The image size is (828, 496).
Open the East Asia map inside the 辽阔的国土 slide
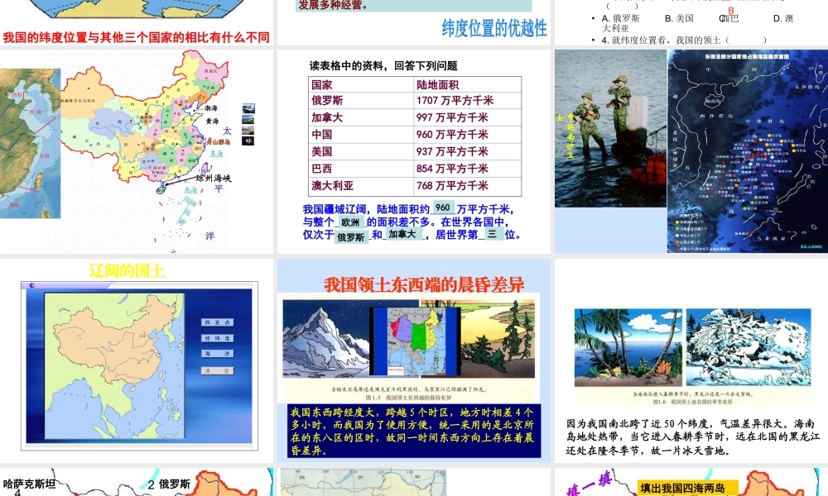[x=114, y=366]
